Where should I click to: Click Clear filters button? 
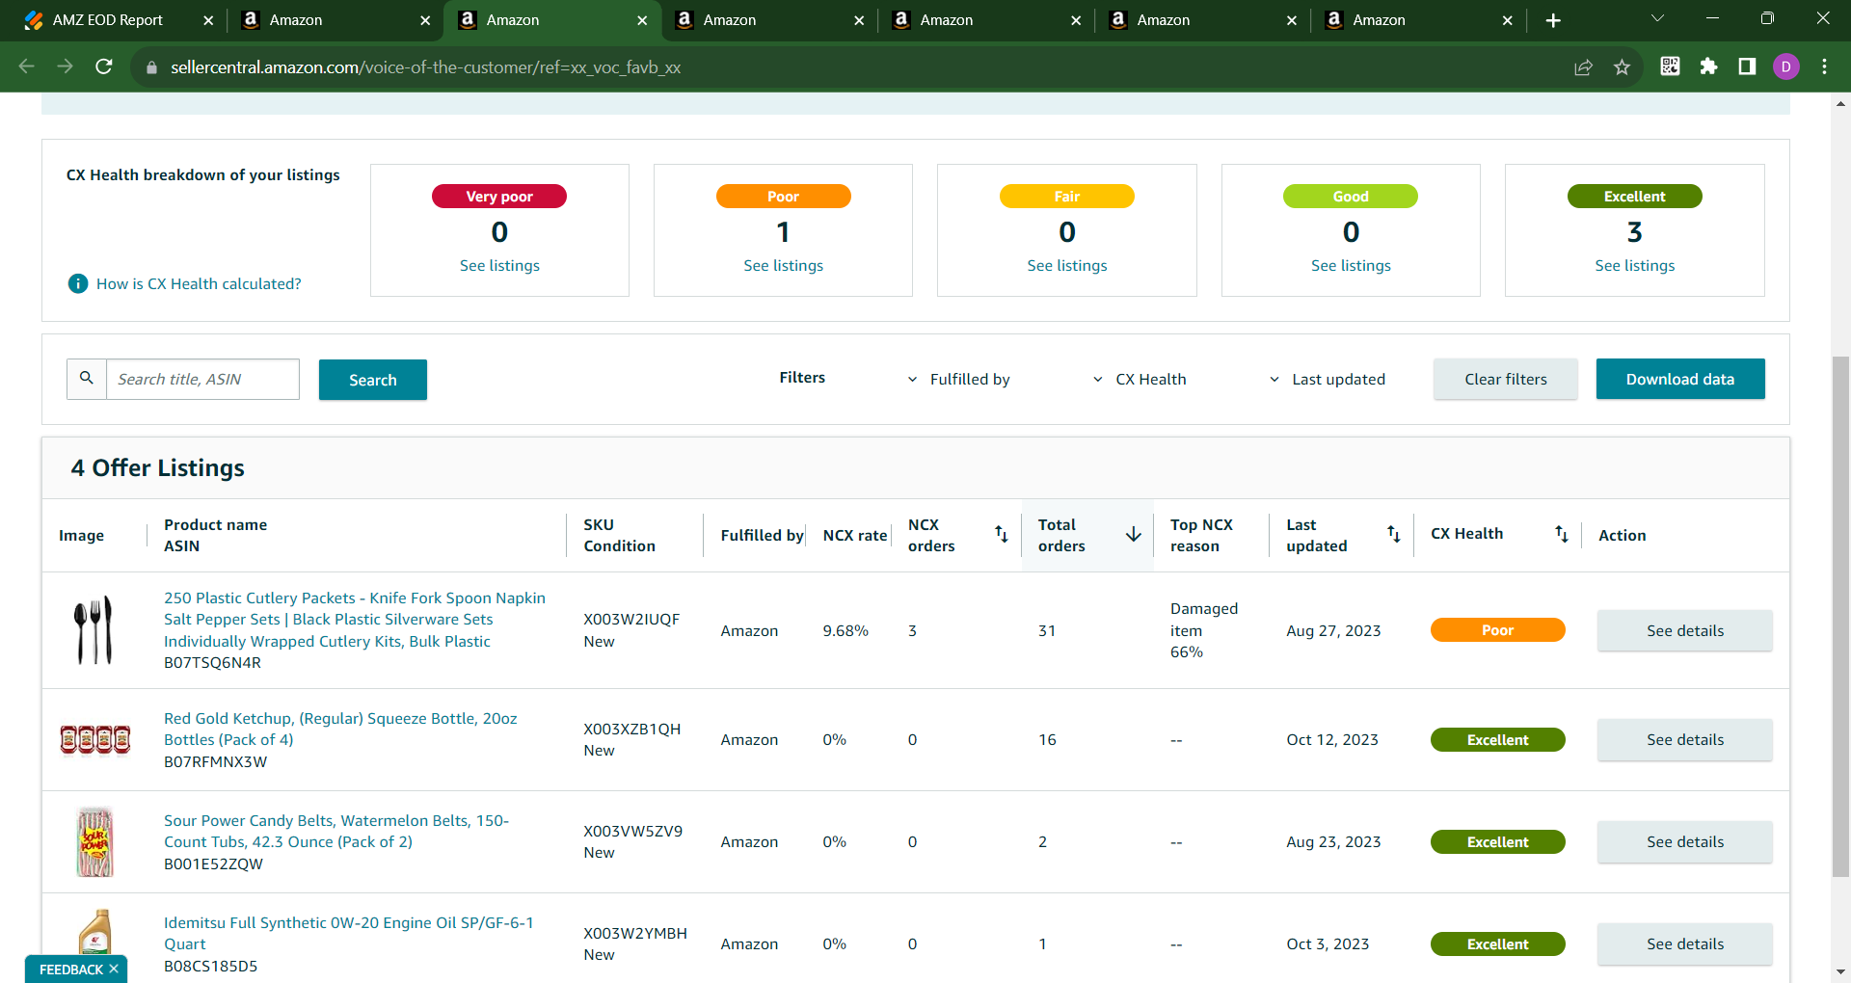(1505, 379)
